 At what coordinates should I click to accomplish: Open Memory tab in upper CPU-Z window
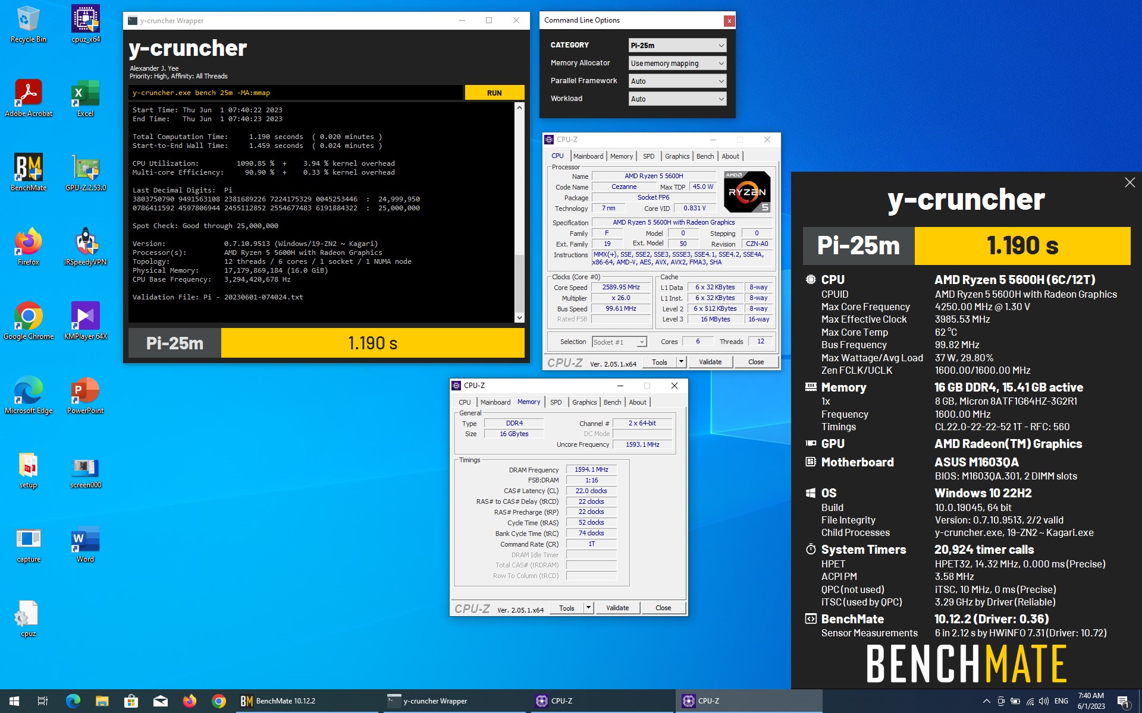pyautogui.click(x=622, y=156)
